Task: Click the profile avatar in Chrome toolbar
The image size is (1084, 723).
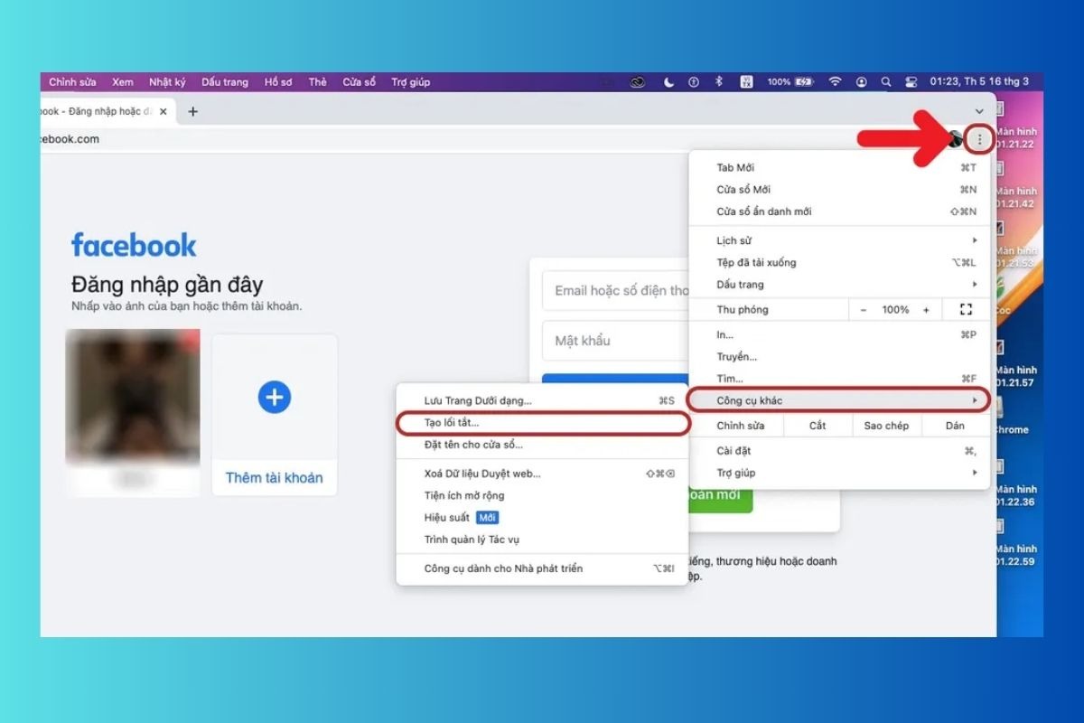Action: (x=956, y=139)
